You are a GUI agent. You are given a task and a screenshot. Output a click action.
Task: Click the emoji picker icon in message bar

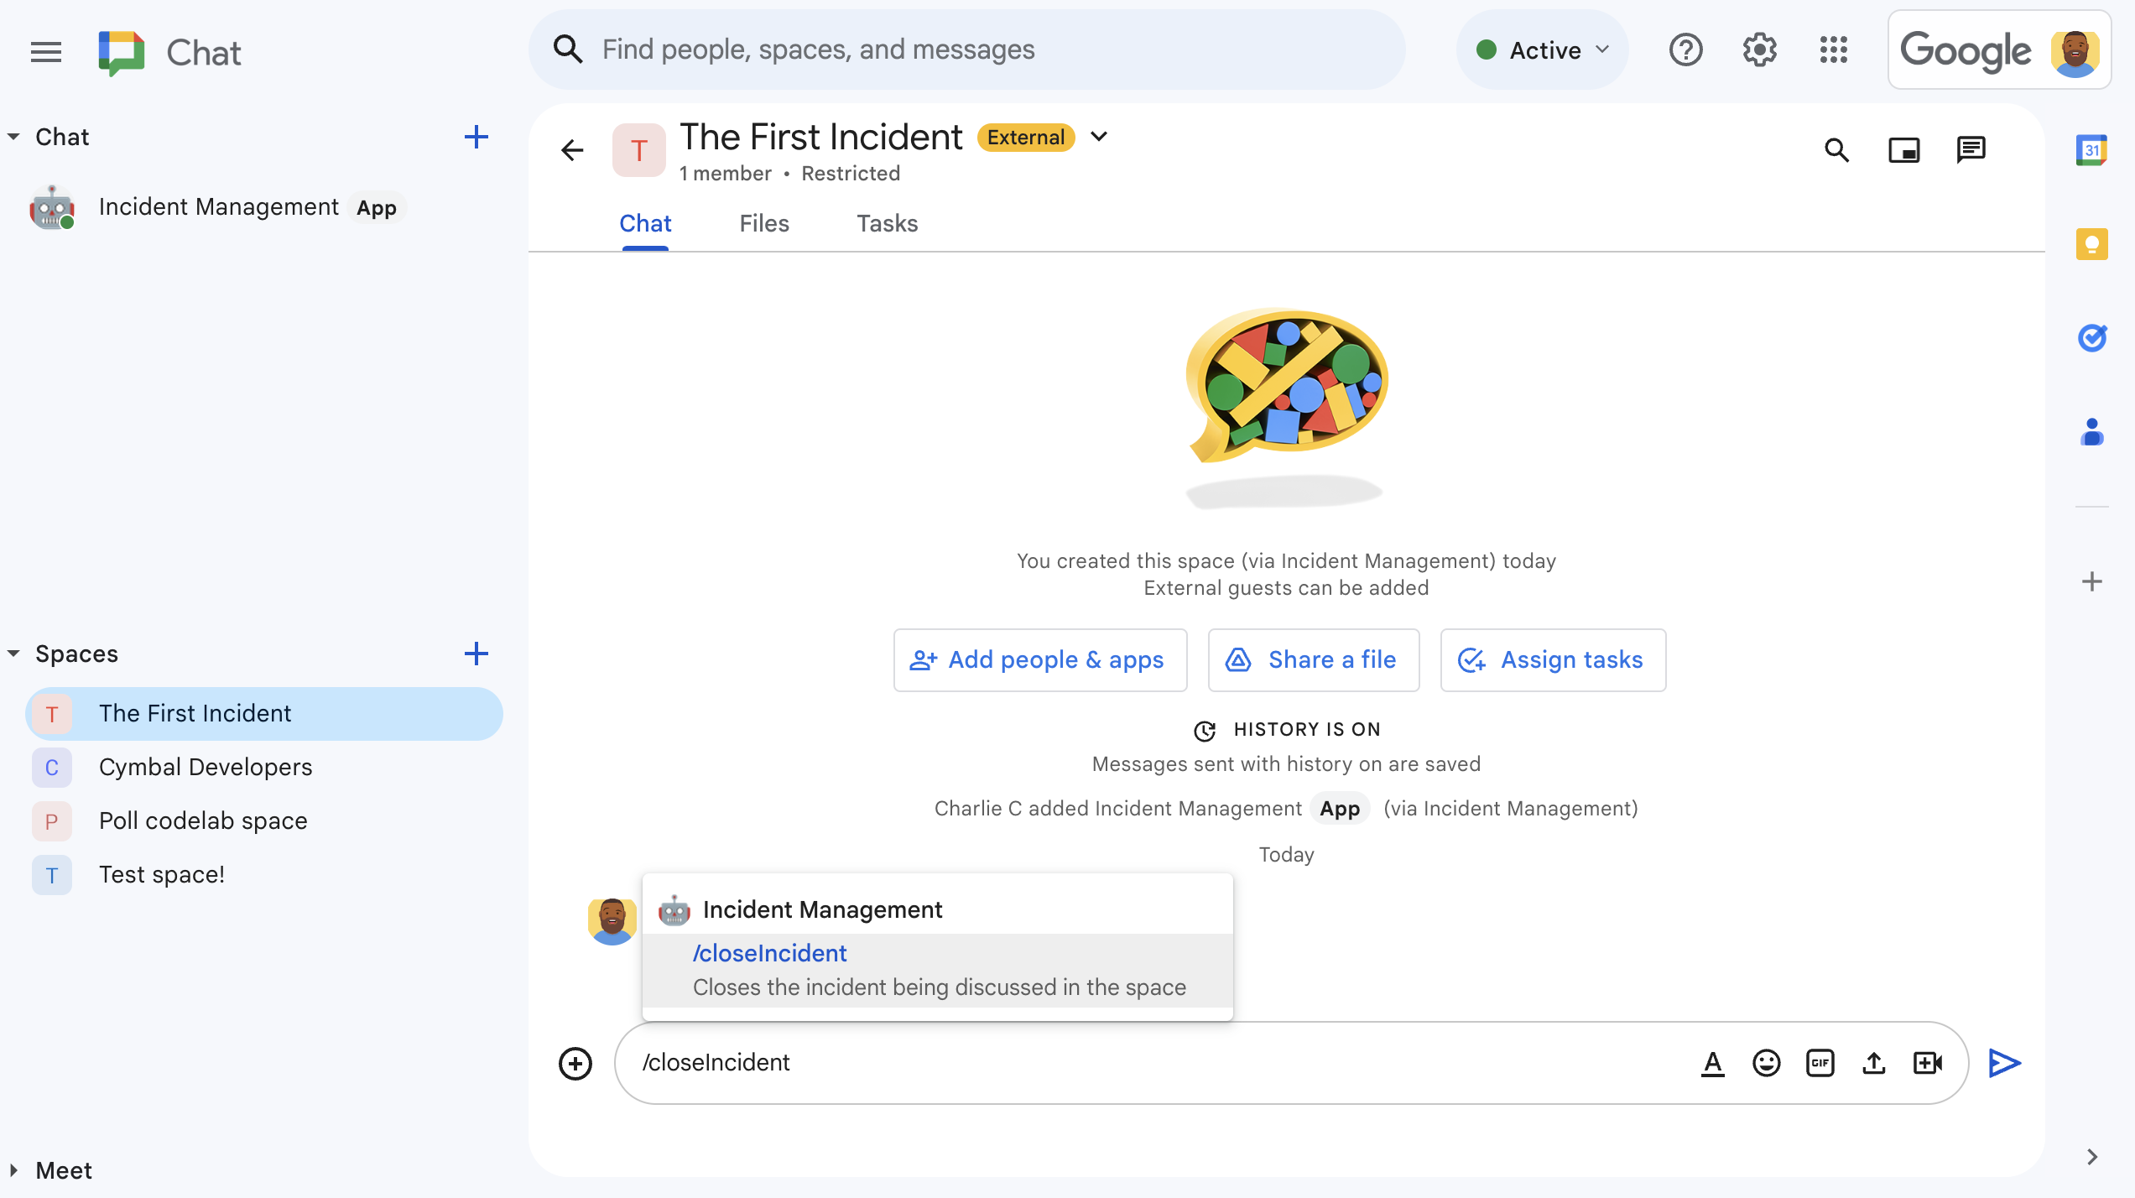(x=1767, y=1061)
